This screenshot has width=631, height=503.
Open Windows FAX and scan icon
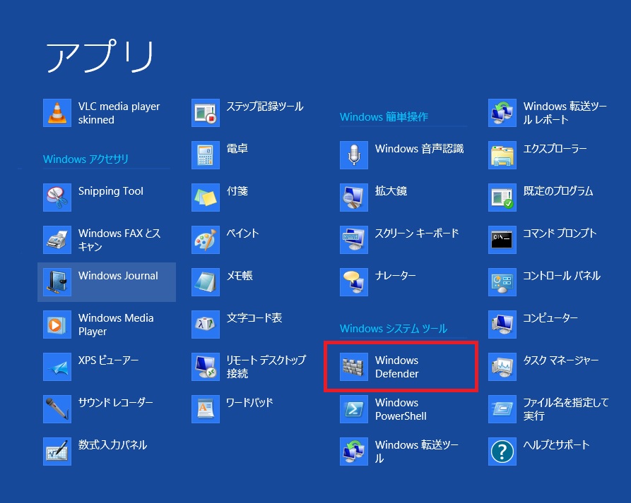coord(57,240)
